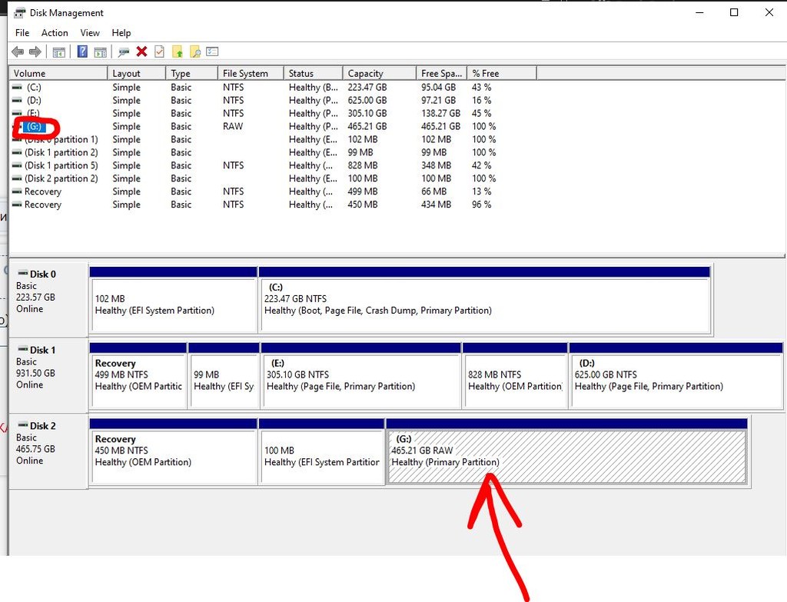The width and height of the screenshot is (787, 602).
Task: Sort by the Capacity column header
Action: tap(380, 73)
